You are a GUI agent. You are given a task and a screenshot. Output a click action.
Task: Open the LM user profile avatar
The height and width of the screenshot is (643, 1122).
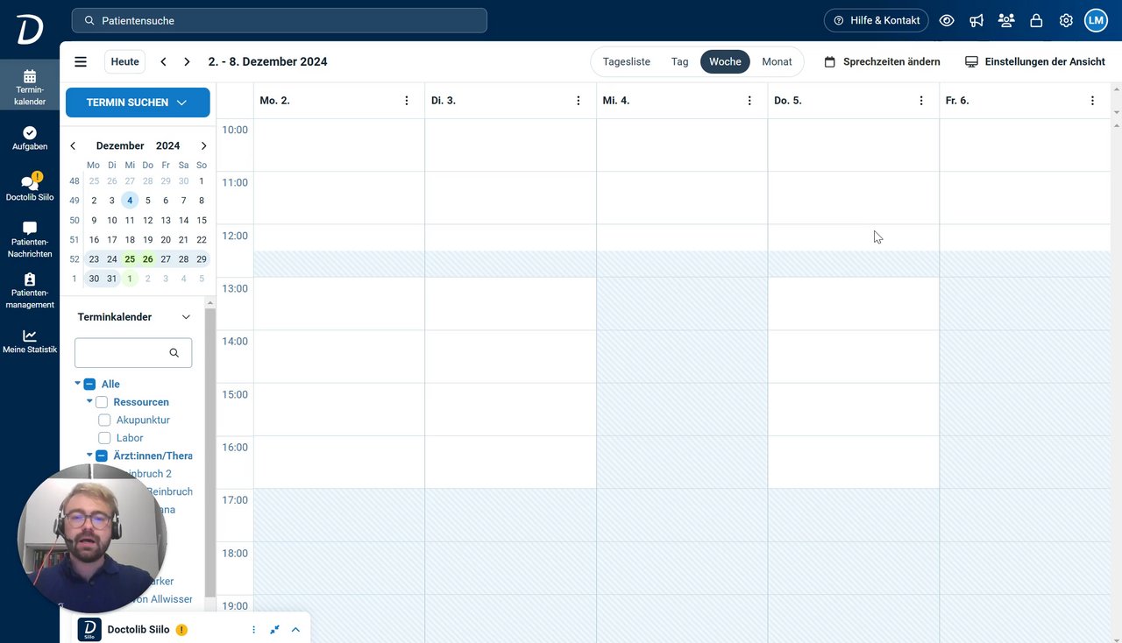tap(1096, 20)
